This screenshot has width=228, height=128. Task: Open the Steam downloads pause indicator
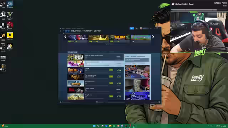(x=97, y=102)
